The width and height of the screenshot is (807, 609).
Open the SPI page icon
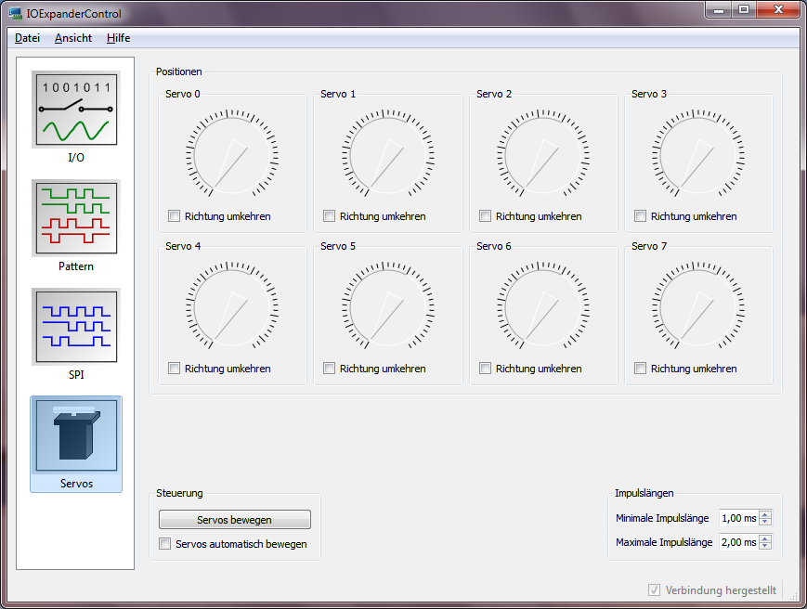[x=76, y=327]
